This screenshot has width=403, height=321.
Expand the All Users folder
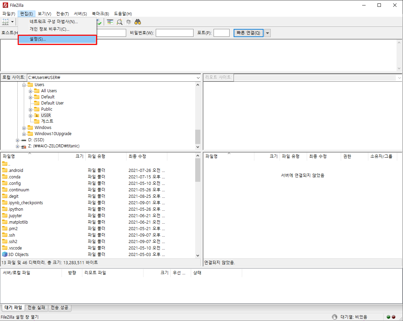point(30,91)
